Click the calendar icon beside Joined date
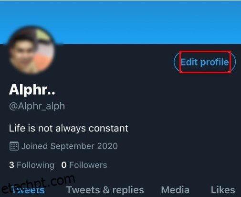 (14, 146)
